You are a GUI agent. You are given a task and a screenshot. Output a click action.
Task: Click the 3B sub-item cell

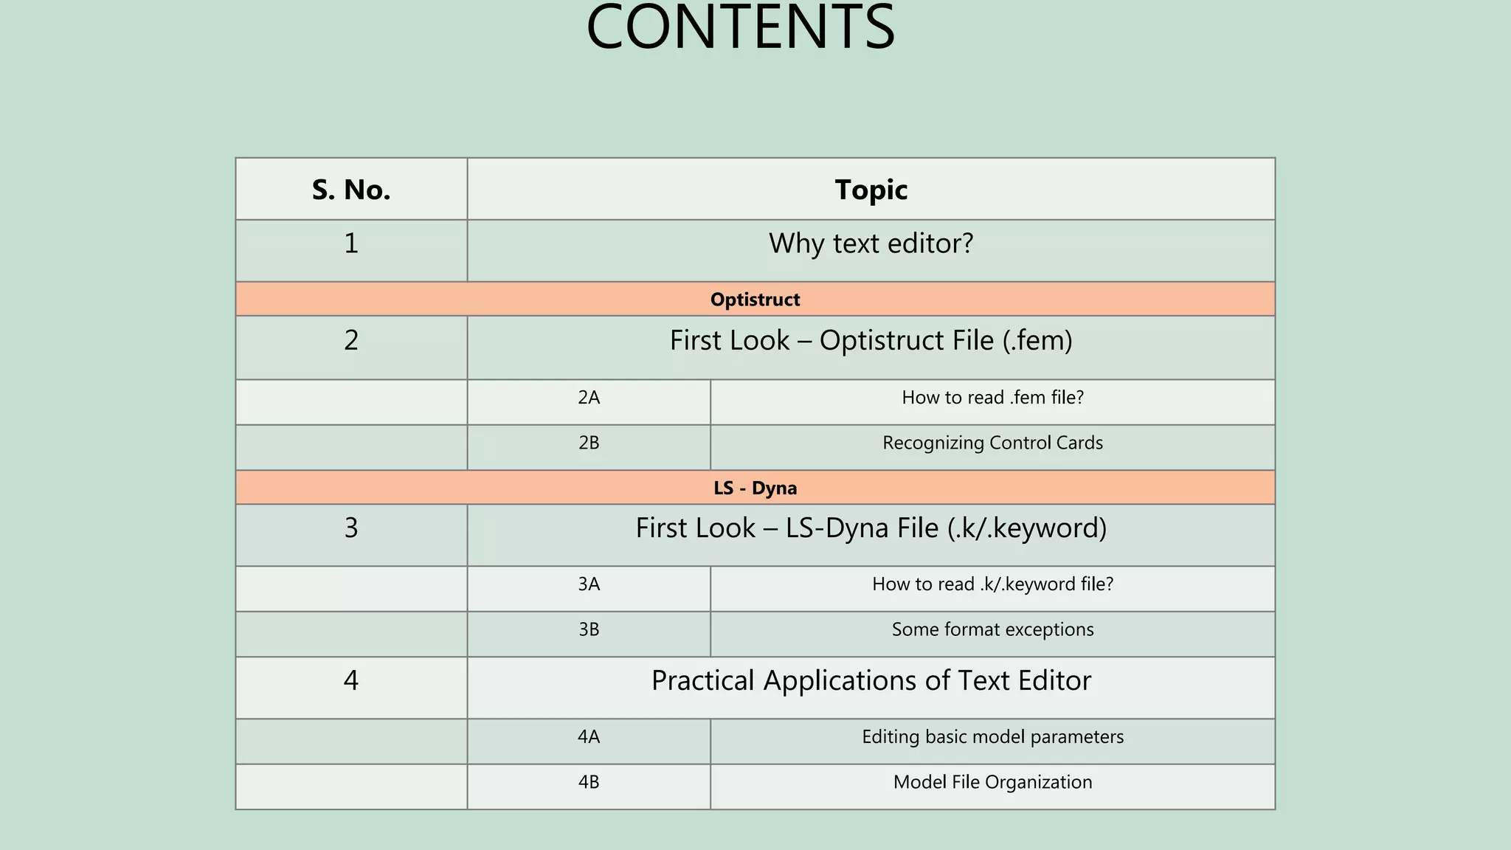[x=589, y=634]
